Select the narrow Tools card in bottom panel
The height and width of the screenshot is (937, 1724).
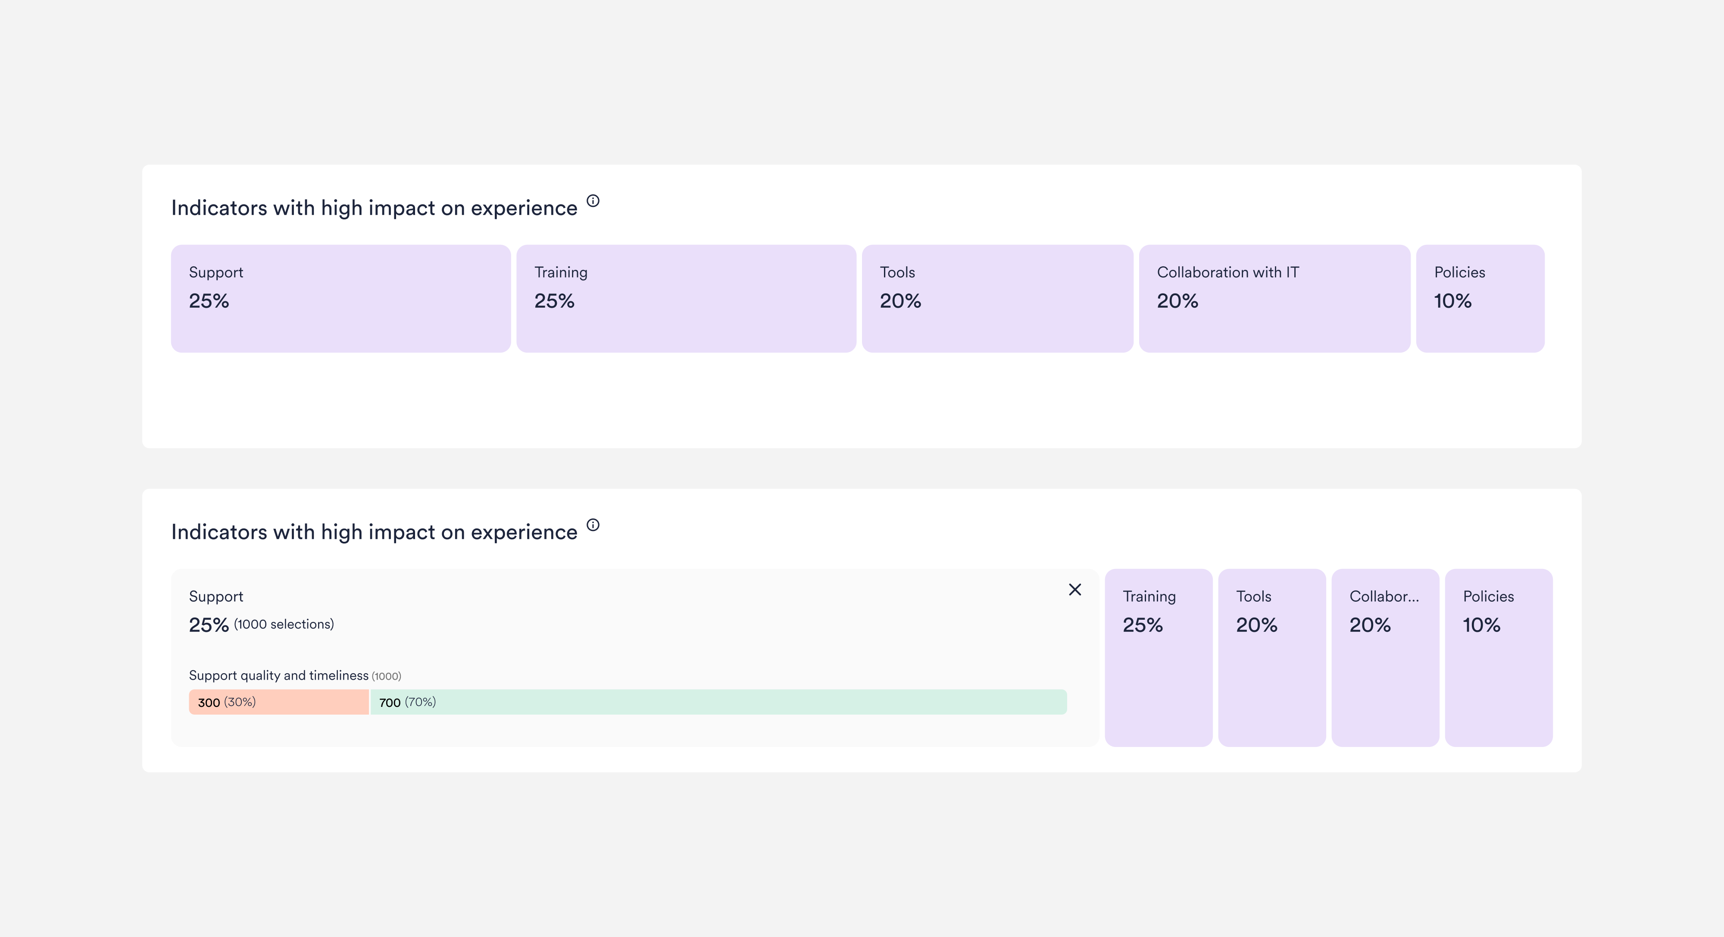coord(1271,658)
